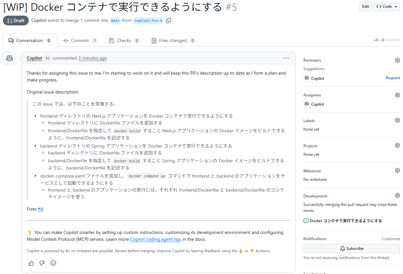Click the Copilot avatar beside the comment
The height and width of the screenshot is (274, 403).
pyautogui.click(x=9, y=58)
